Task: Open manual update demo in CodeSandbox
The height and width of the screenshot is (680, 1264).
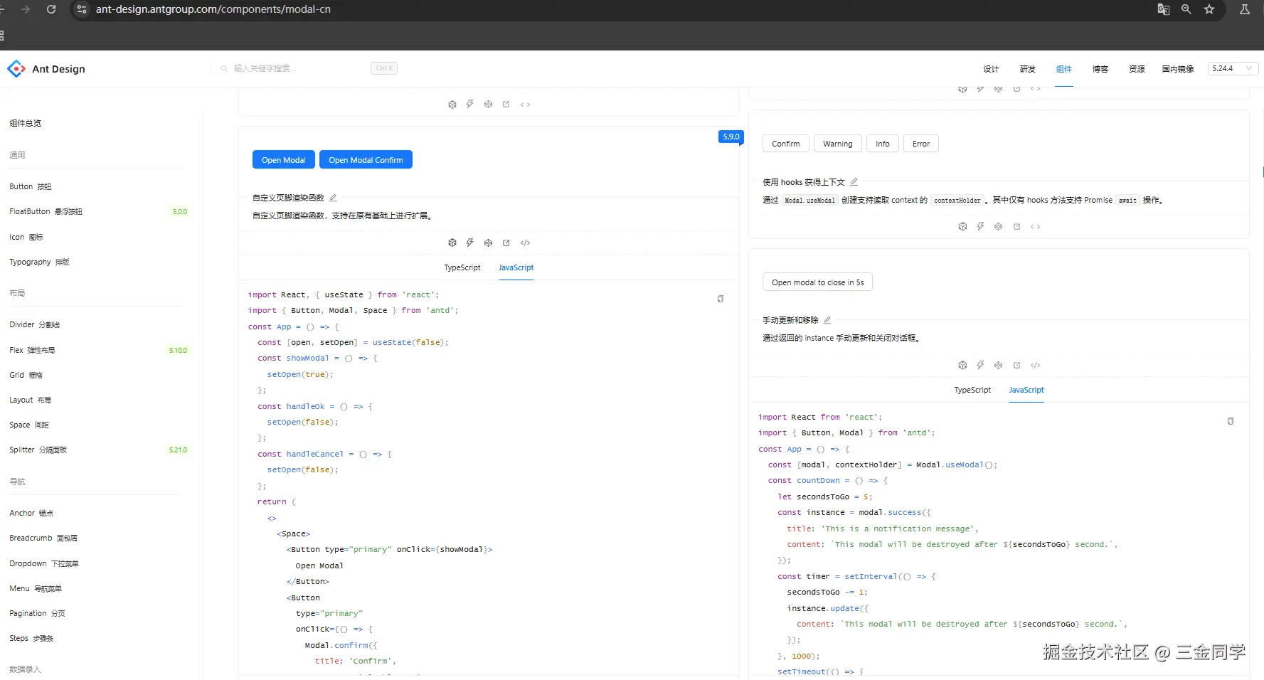Action: pos(962,365)
